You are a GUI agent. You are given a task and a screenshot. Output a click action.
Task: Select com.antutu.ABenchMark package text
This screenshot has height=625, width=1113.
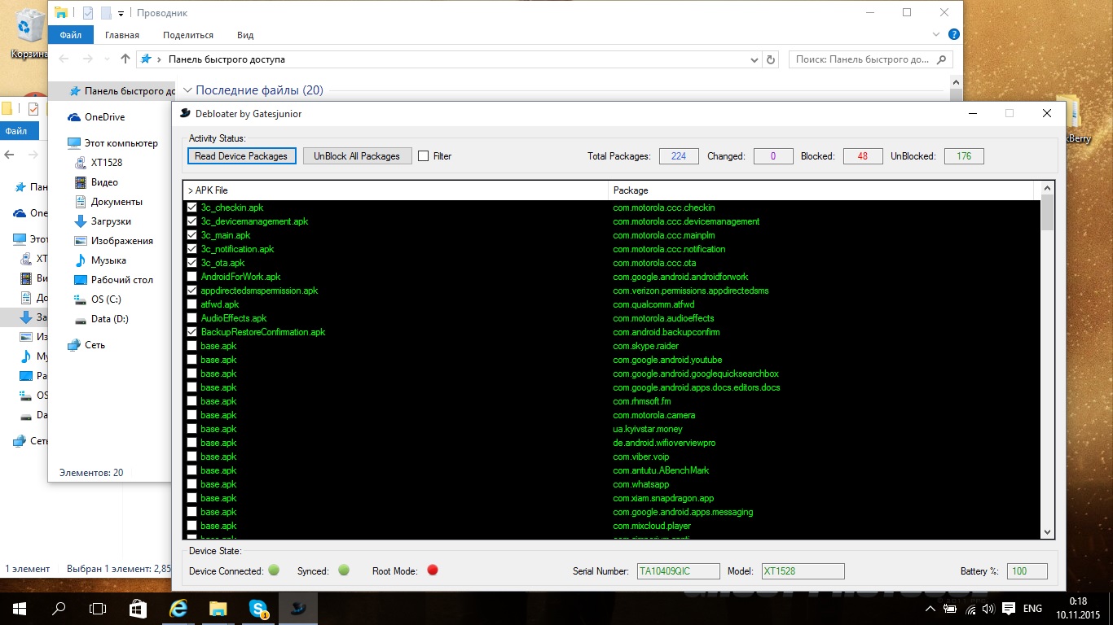tap(661, 470)
